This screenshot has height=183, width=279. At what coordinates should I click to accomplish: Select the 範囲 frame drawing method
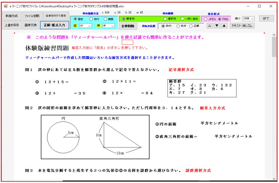(106, 19)
